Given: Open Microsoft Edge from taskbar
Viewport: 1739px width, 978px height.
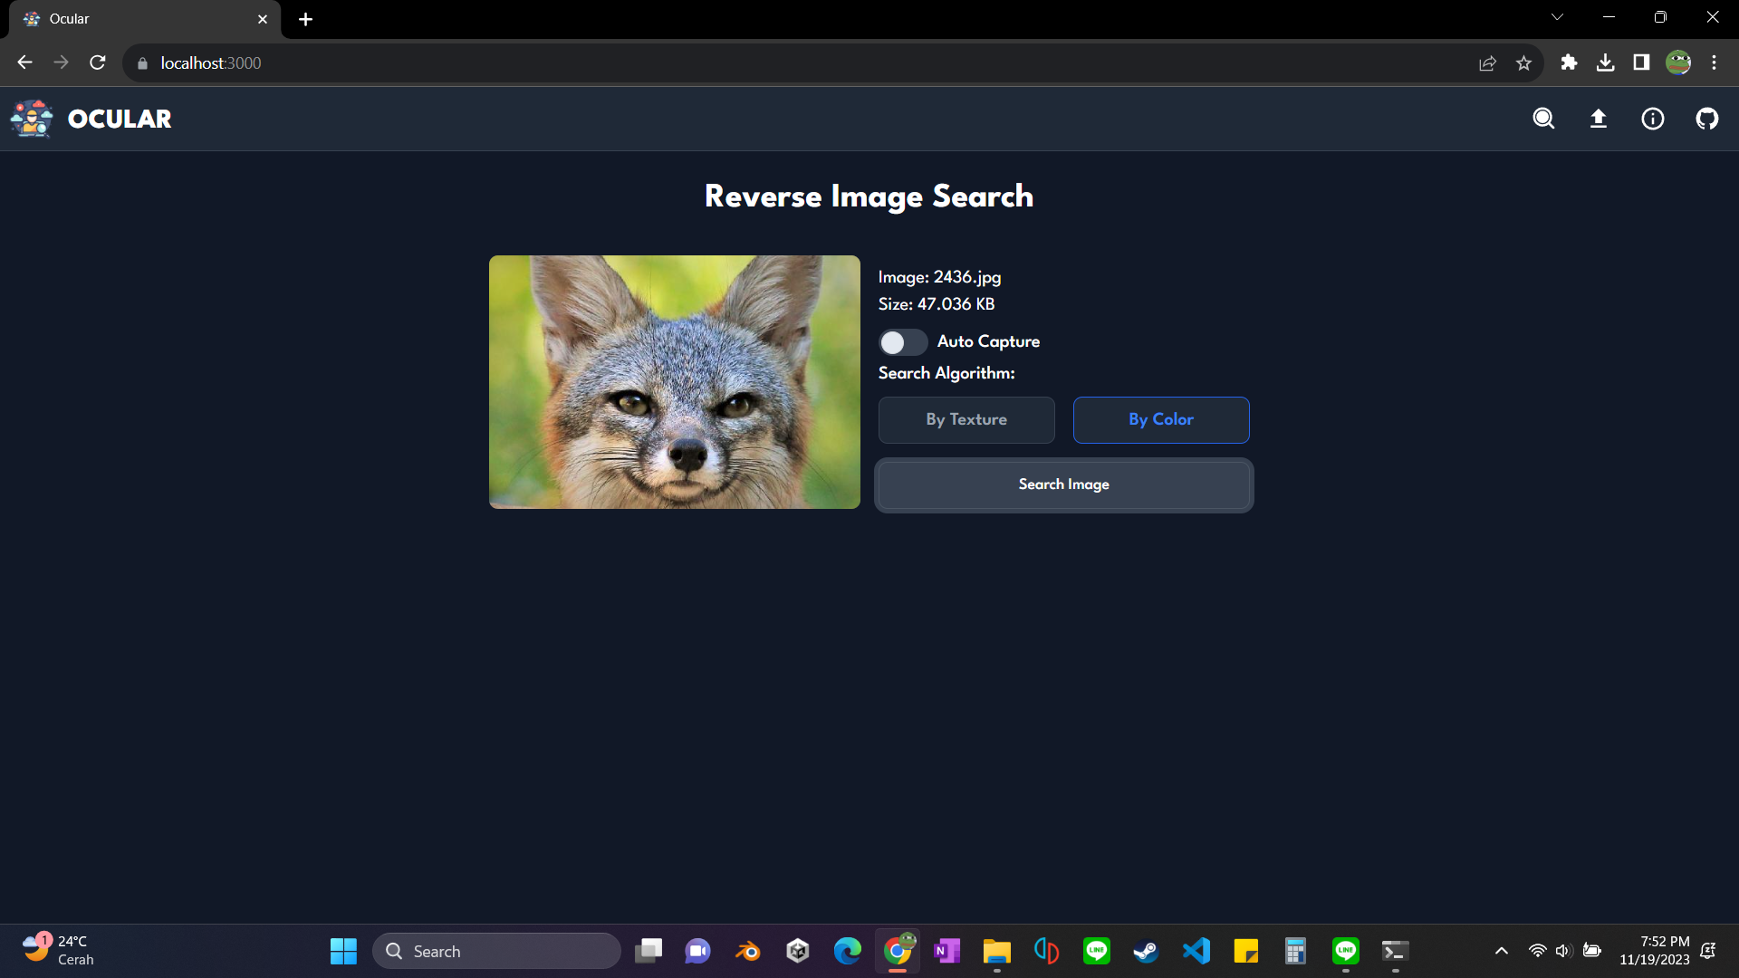Looking at the screenshot, I should 848,951.
